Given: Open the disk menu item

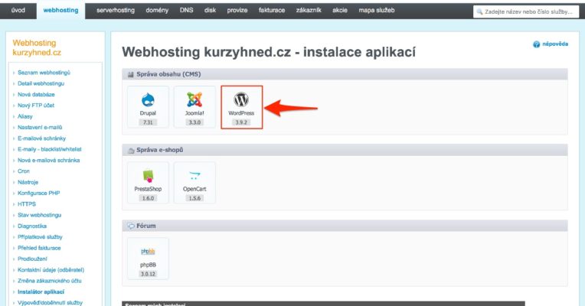Looking at the screenshot, I should coord(210,11).
